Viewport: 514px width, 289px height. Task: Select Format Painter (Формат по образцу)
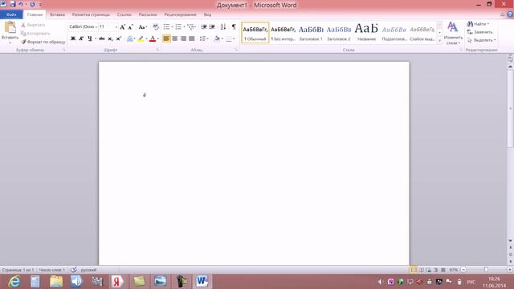(x=43, y=42)
